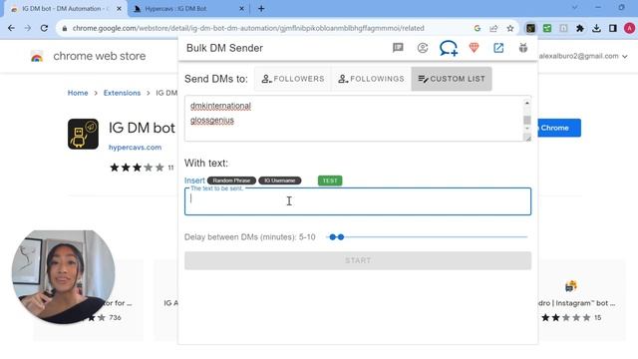
Task: Switch to IG DM bot - DM Automation tab
Action: 64,9
